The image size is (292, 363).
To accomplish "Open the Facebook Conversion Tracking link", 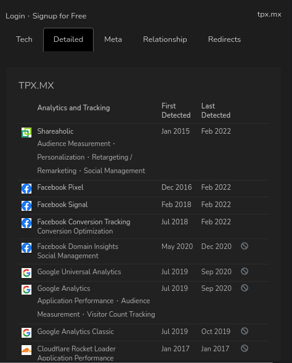I will 84,222.
